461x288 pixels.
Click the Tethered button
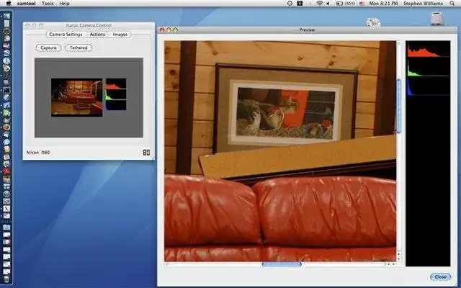click(x=79, y=48)
